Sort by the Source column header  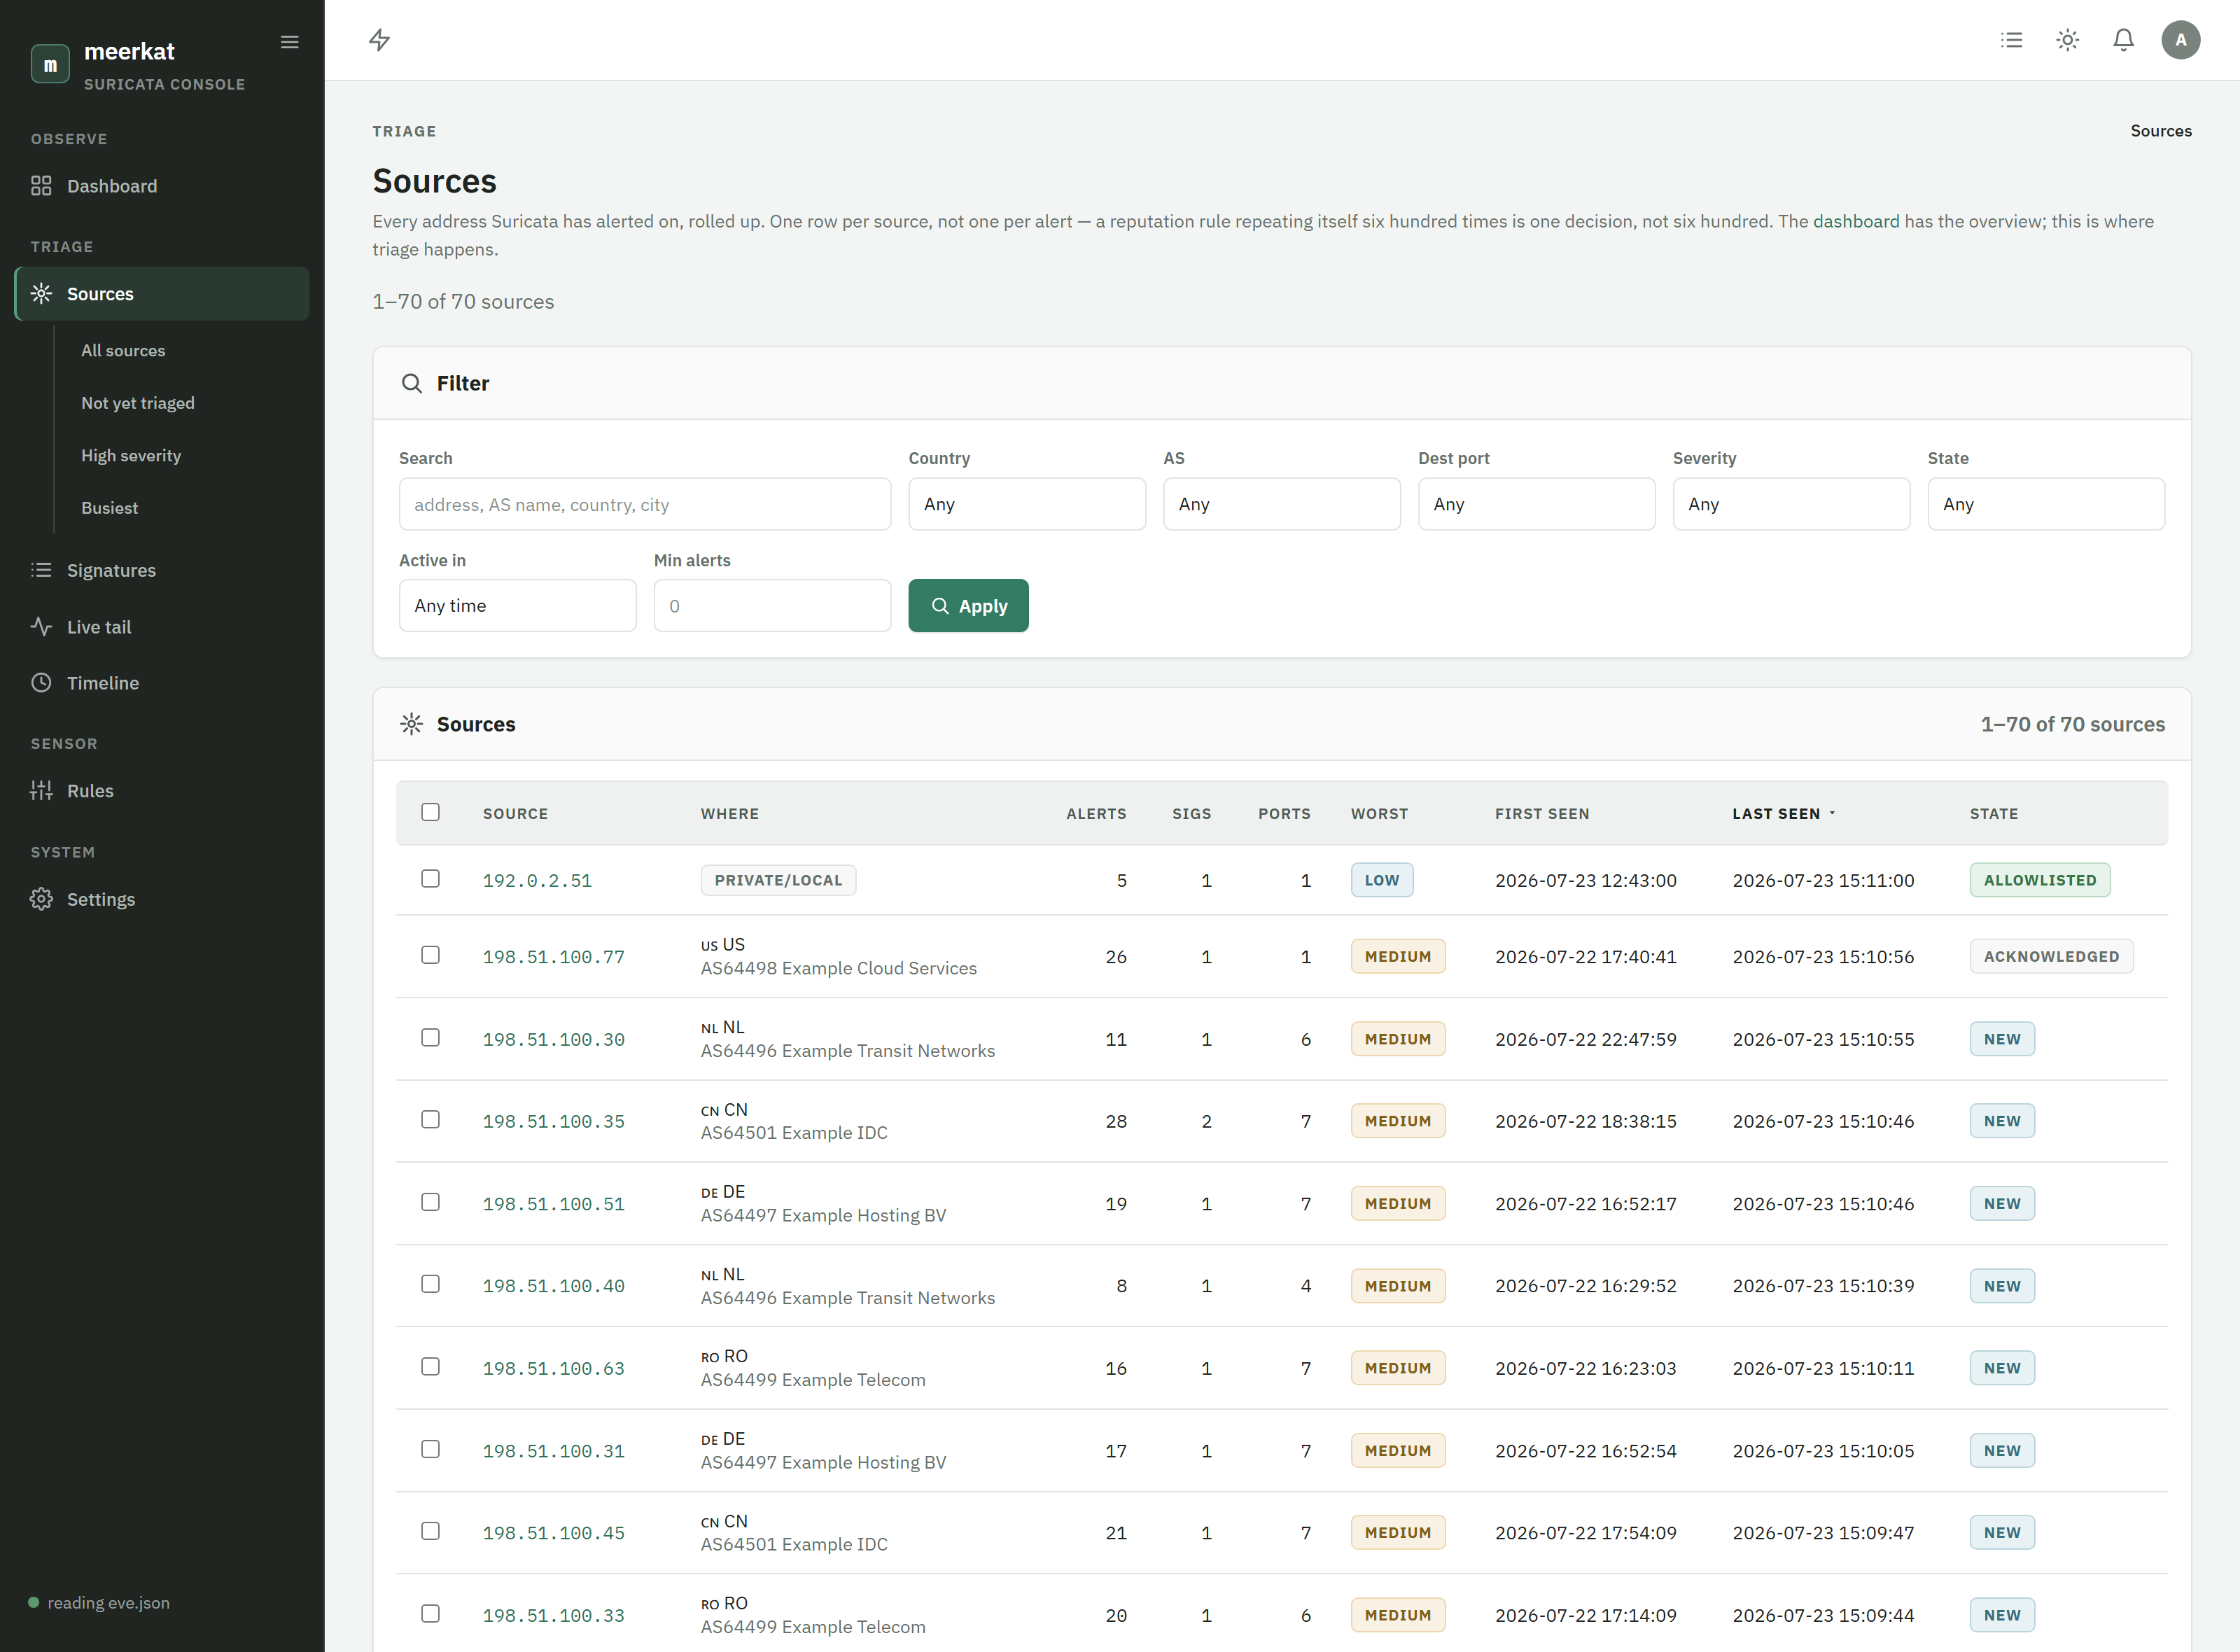[x=515, y=814]
